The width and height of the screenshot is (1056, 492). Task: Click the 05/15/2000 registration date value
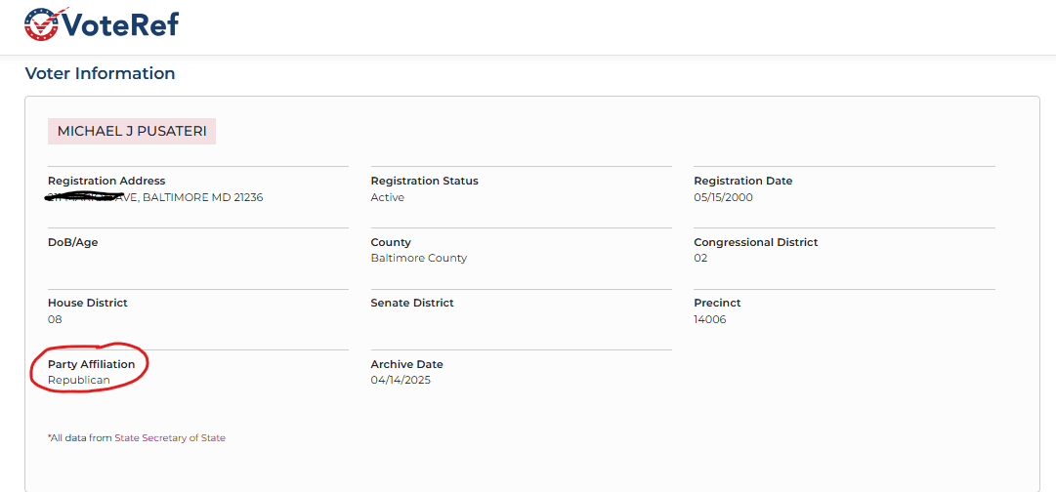723,198
